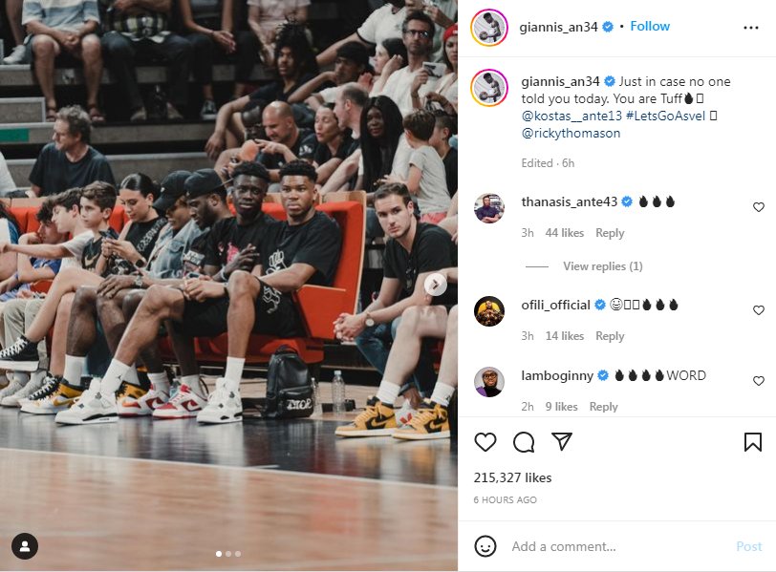The width and height of the screenshot is (776, 572).
Task: Open the comment speech bubble icon
Action: (524, 442)
